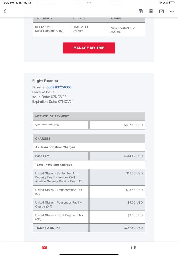
Task: Tap the card number ending 1236
Action: (x=47, y=125)
